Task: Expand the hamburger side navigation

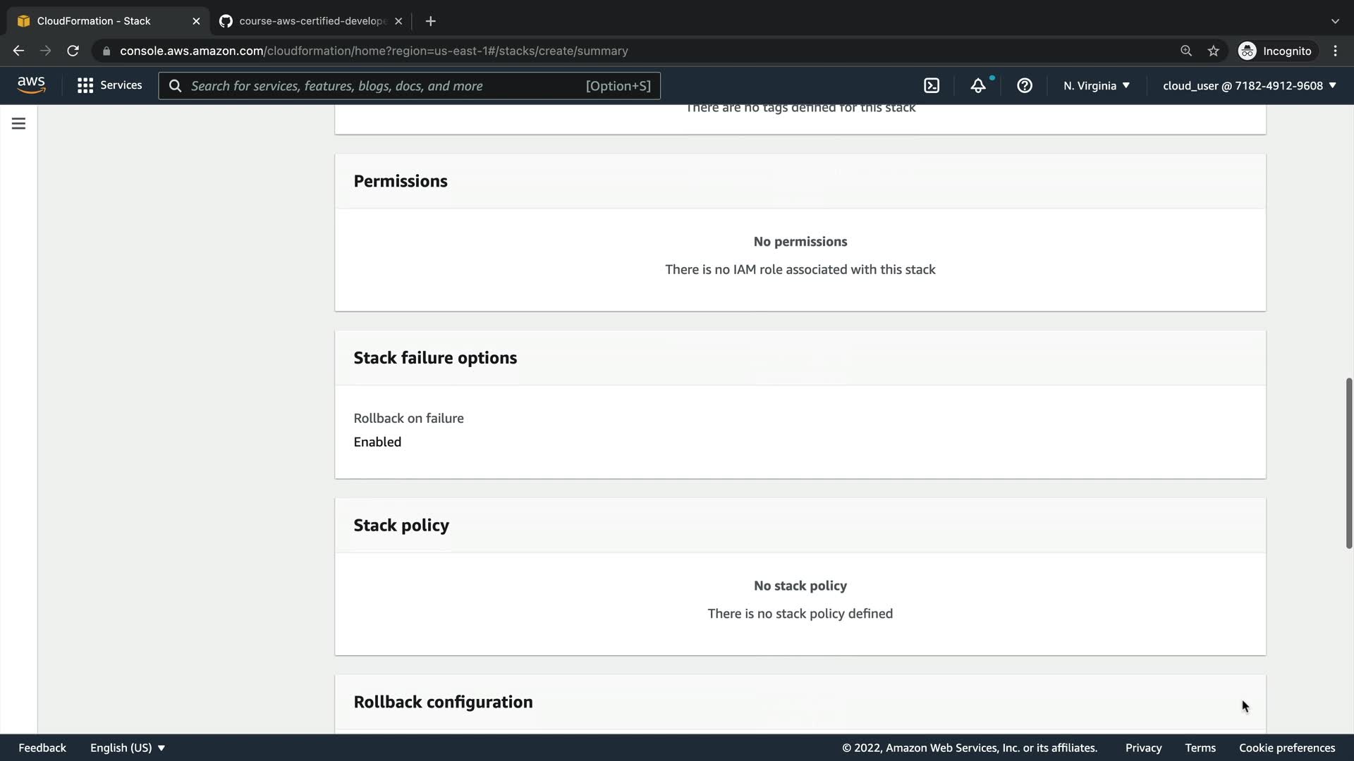Action: (x=19, y=124)
